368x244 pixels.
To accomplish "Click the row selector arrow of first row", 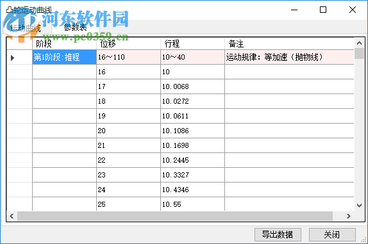I will [20, 58].
